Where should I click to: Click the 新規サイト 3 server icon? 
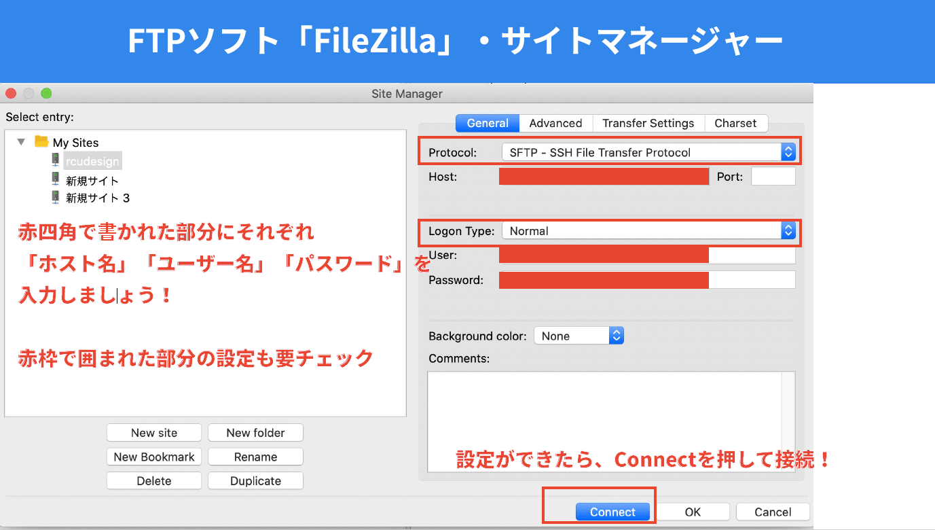(x=56, y=197)
